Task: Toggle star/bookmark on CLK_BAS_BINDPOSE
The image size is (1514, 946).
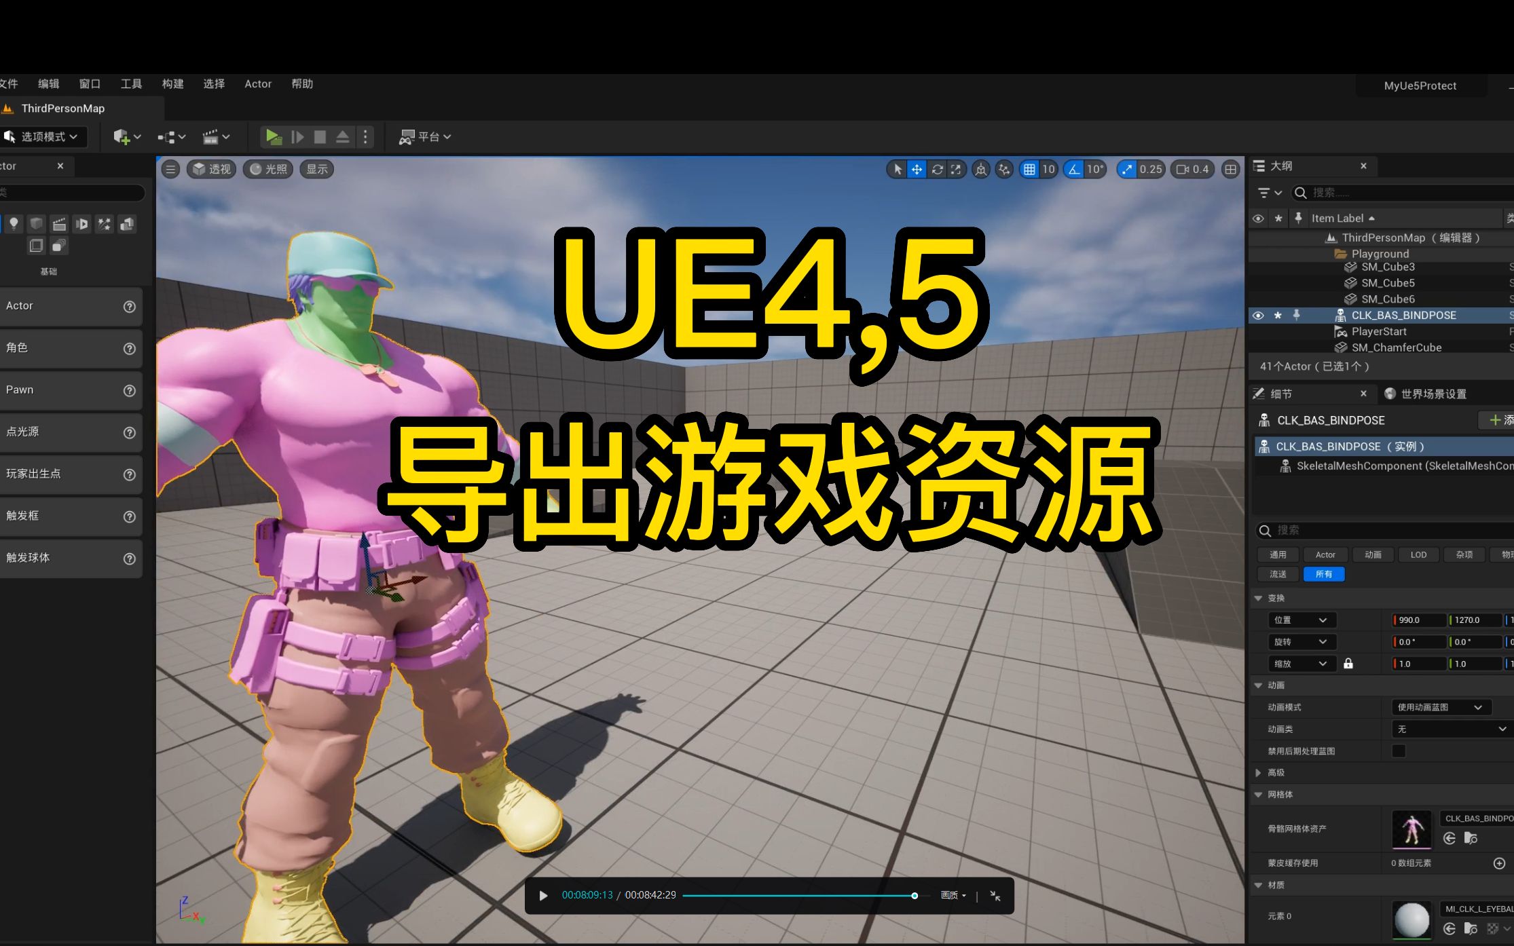Action: [1280, 315]
